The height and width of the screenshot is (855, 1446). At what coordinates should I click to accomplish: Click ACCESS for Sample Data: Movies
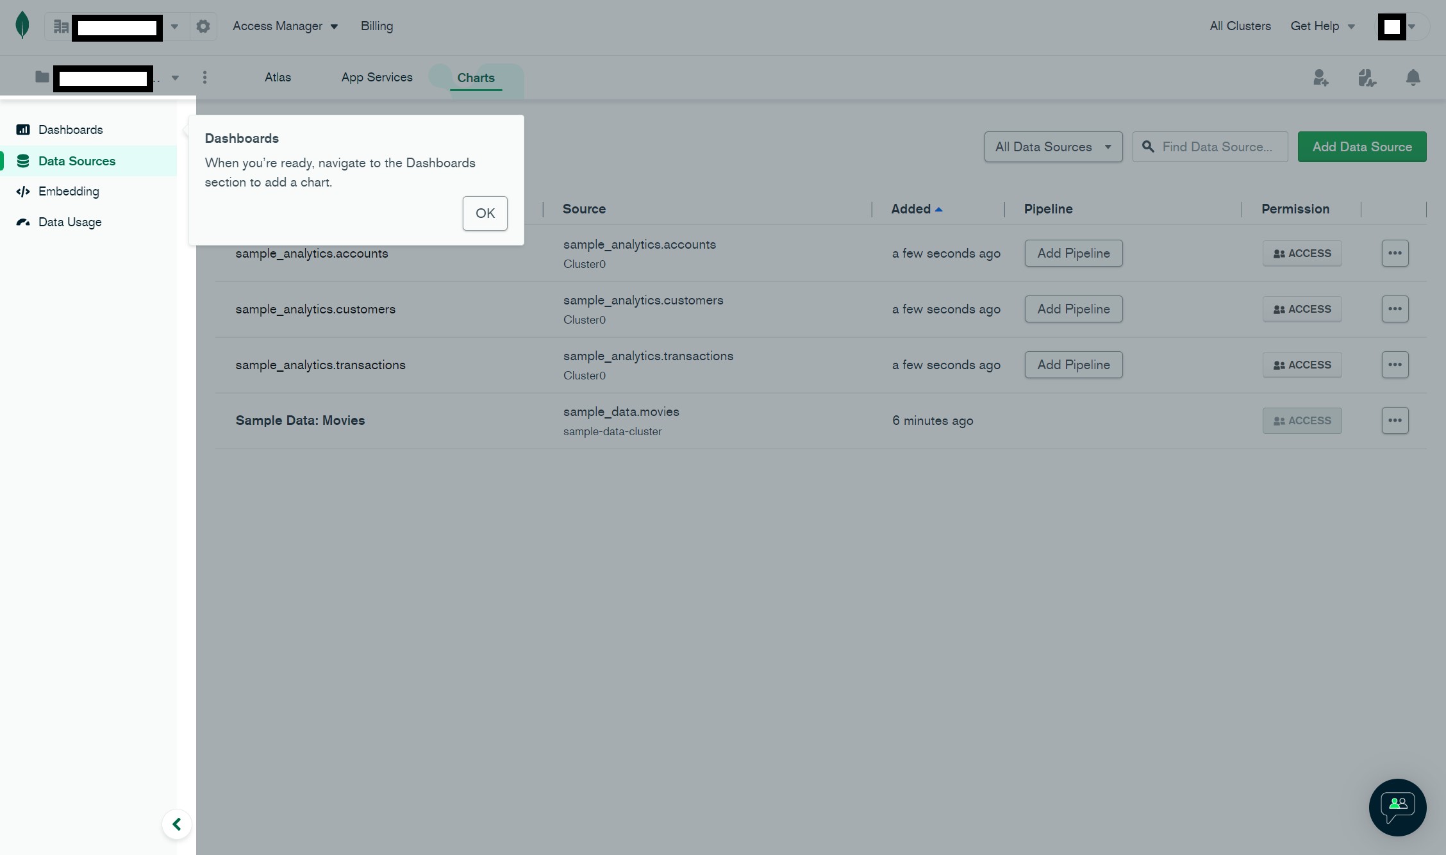(x=1302, y=420)
